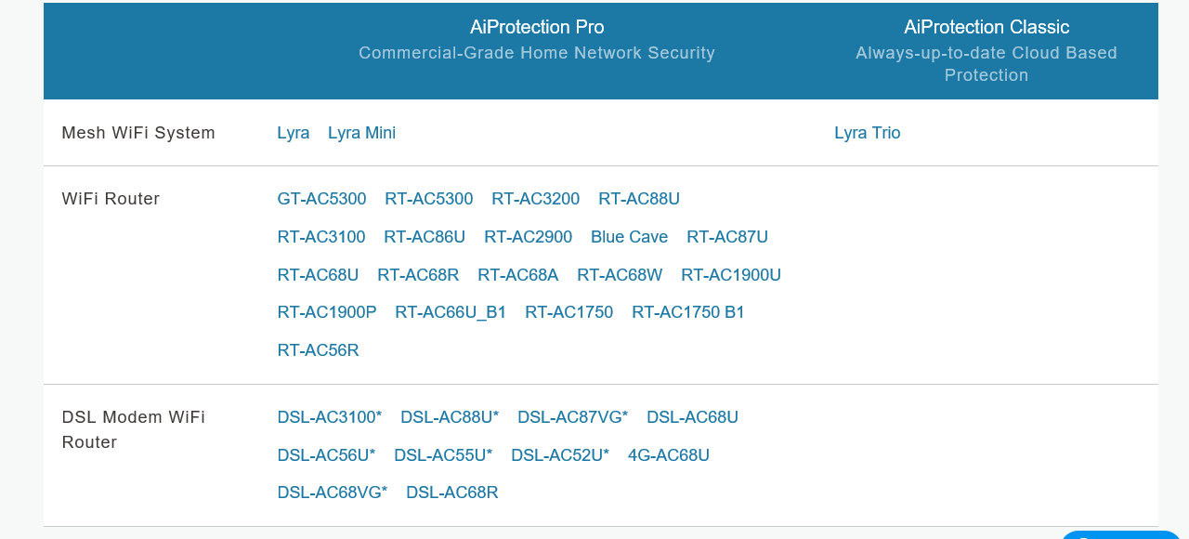Open the RT-AC66U_B1 link
The height and width of the screenshot is (539, 1189).
pos(451,312)
